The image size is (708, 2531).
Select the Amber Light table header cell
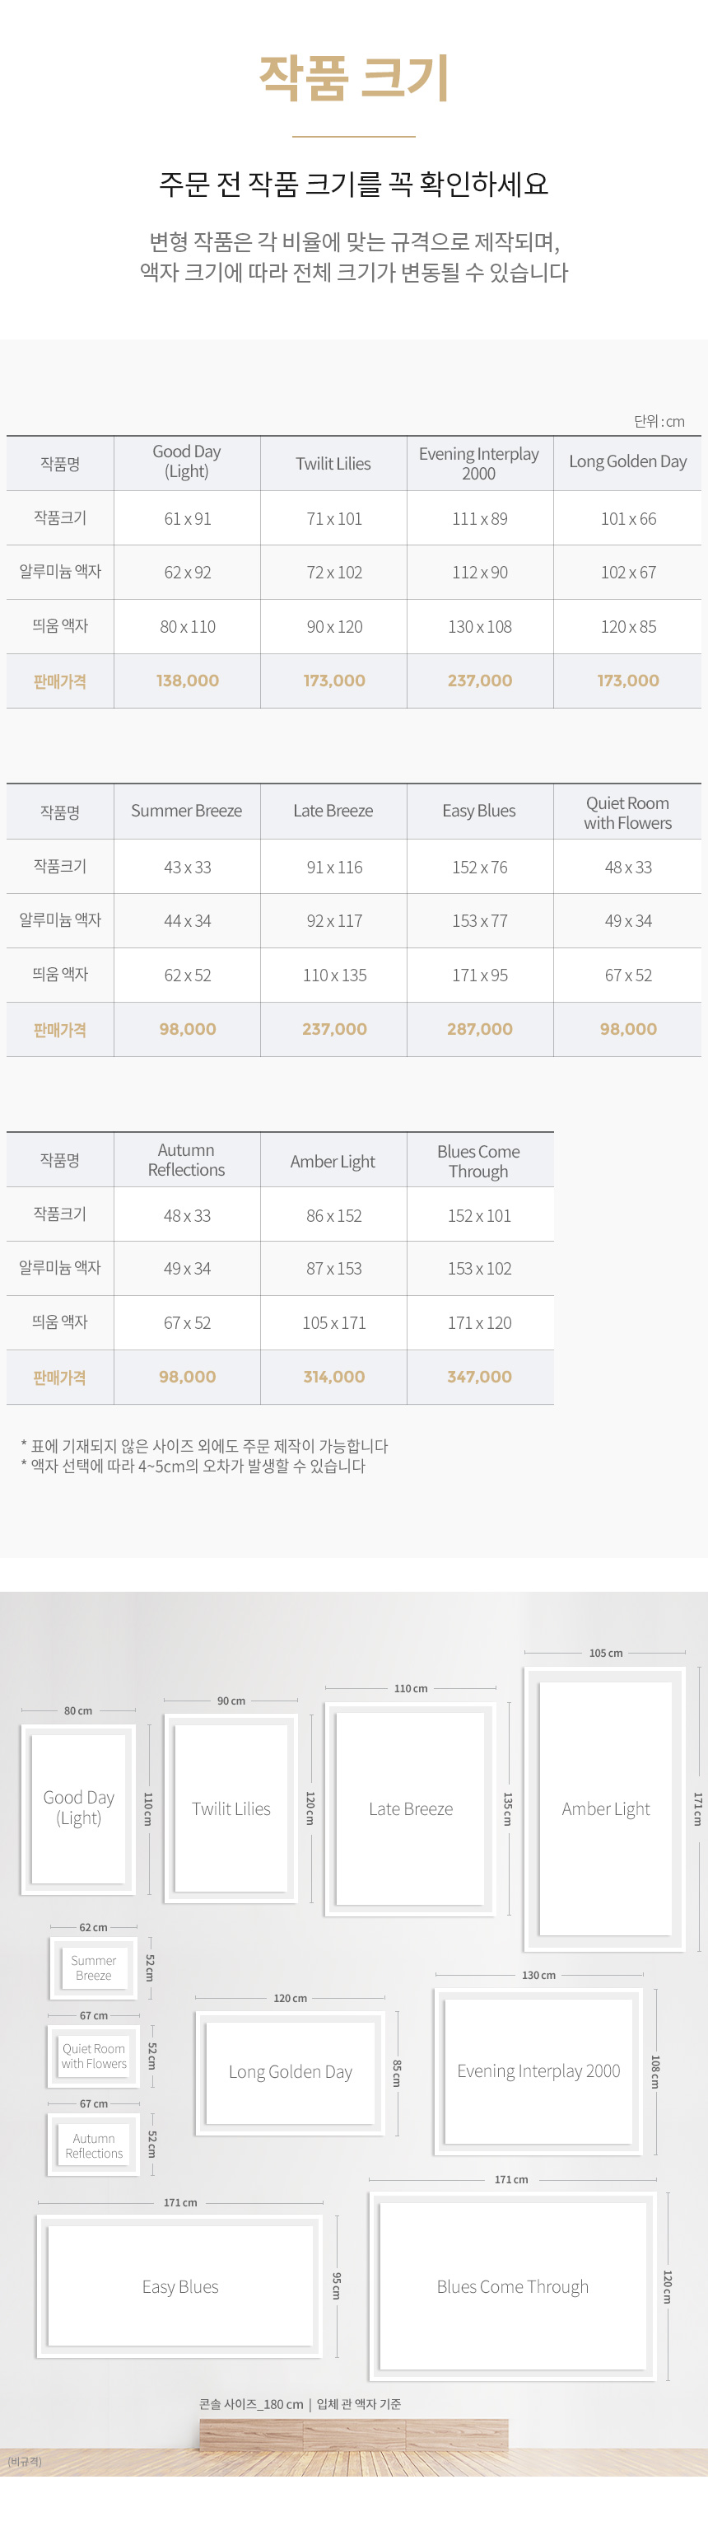tap(334, 1160)
